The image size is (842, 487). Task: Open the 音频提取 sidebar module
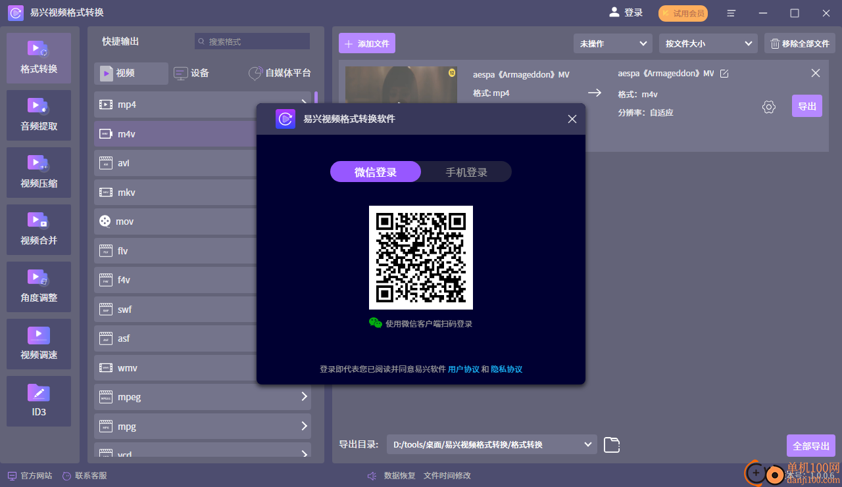pyautogui.click(x=39, y=115)
